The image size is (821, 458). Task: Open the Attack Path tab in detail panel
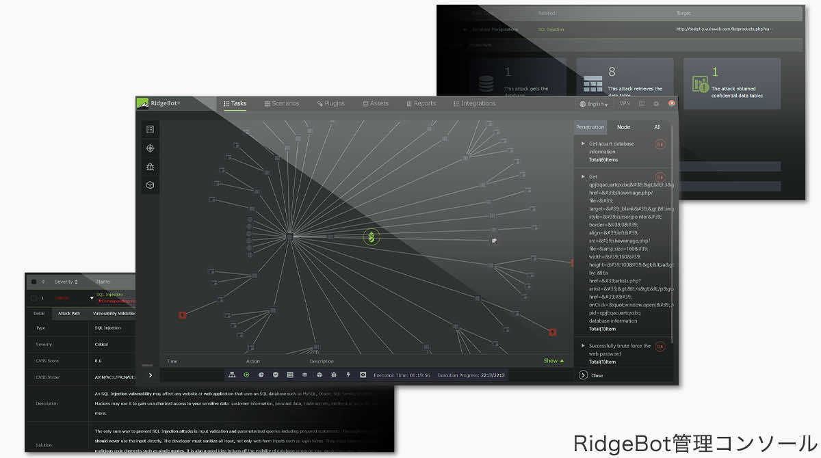[68, 313]
